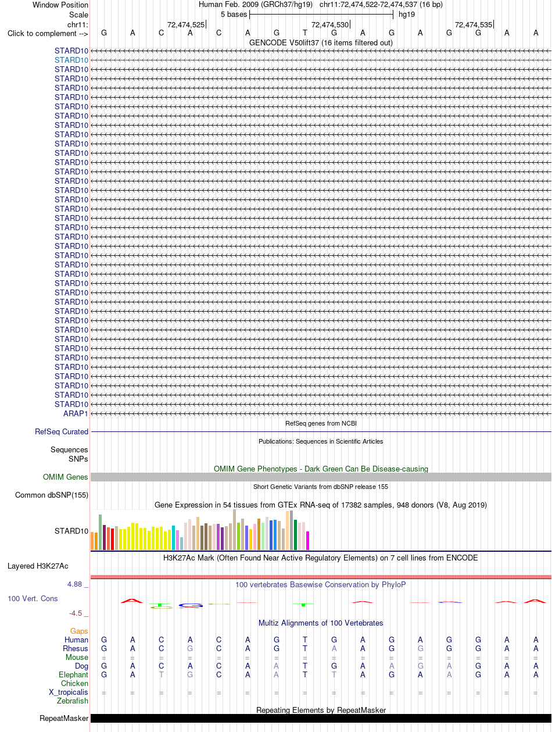Click the chr11:72,474,522-72,474,537 (16 bp) range text
552x732 pixels.
(381, 4)
